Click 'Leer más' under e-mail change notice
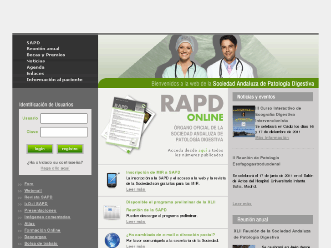Image resolution: width=331 pixels, height=248 pixels. tap(136, 246)
